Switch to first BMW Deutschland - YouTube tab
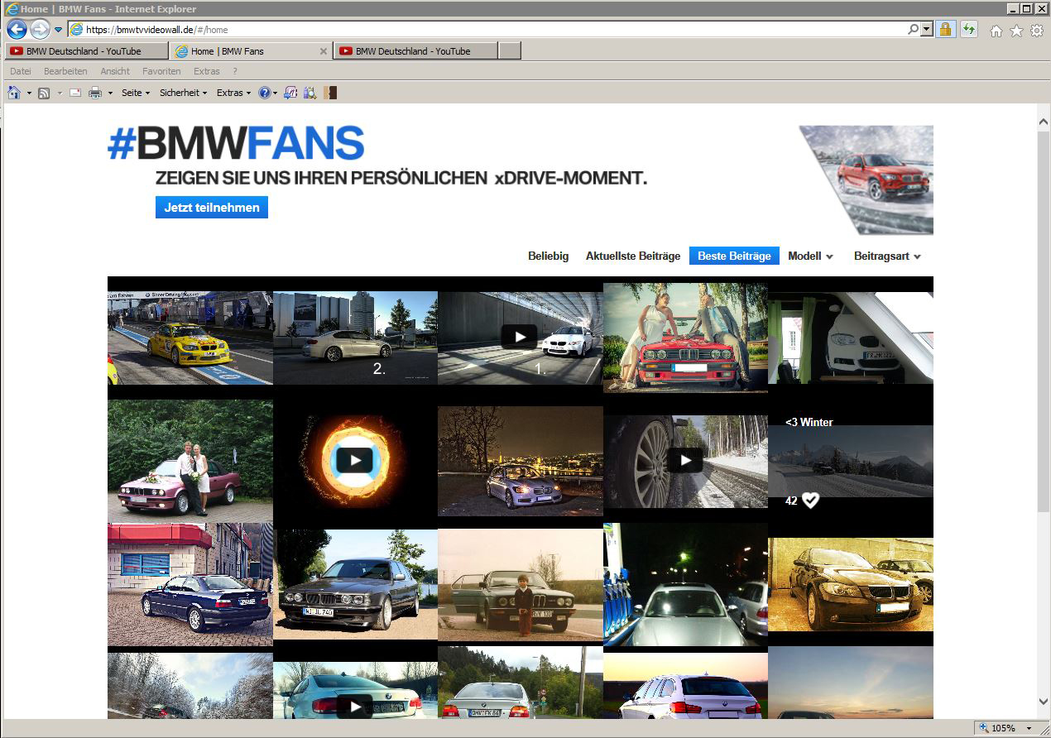Viewport: 1051px width, 738px height. point(86,51)
